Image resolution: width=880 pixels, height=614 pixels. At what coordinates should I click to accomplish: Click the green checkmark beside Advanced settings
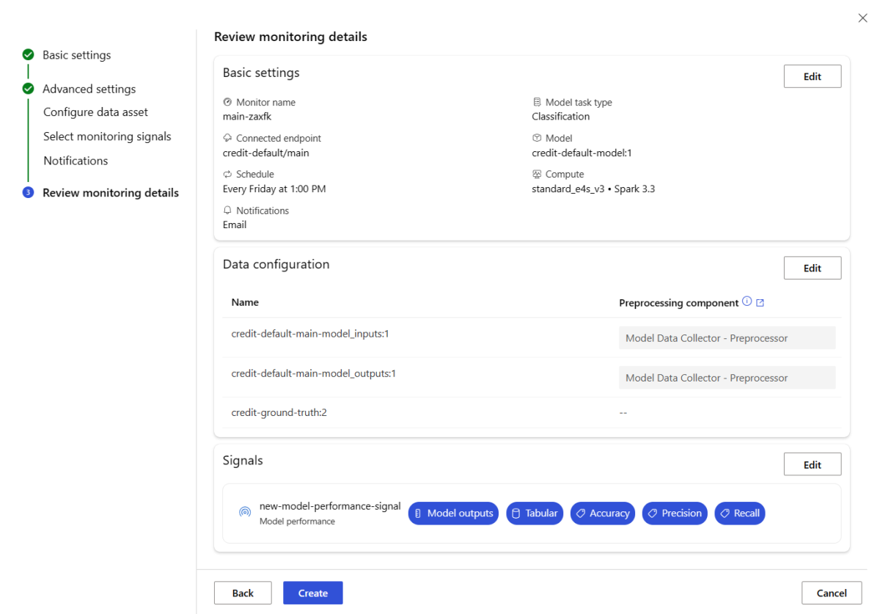pos(28,89)
